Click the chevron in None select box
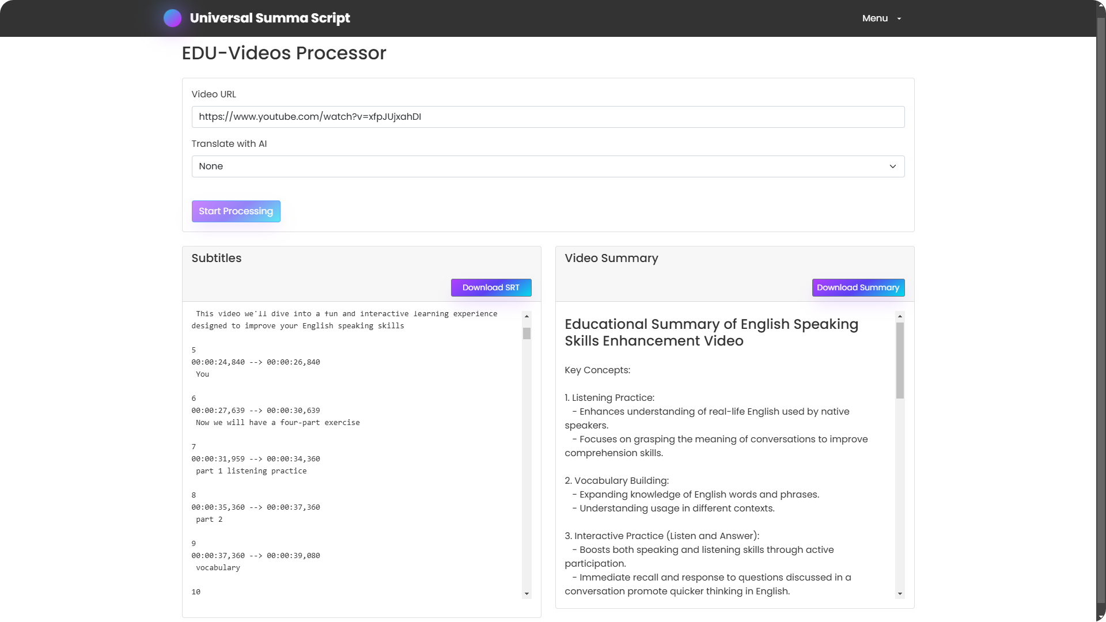This screenshot has height=622, width=1106. (892, 166)
